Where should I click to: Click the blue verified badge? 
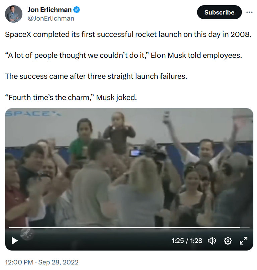[77, 10]
